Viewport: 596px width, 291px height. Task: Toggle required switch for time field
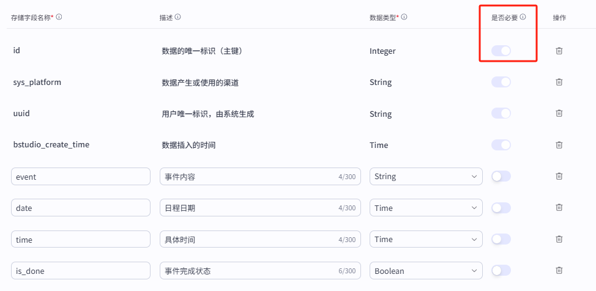point(501,239)
